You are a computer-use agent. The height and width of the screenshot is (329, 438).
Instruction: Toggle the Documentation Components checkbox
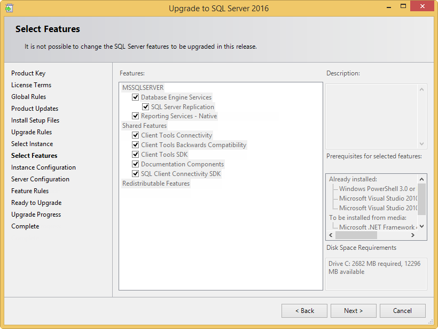pos(136,164)
